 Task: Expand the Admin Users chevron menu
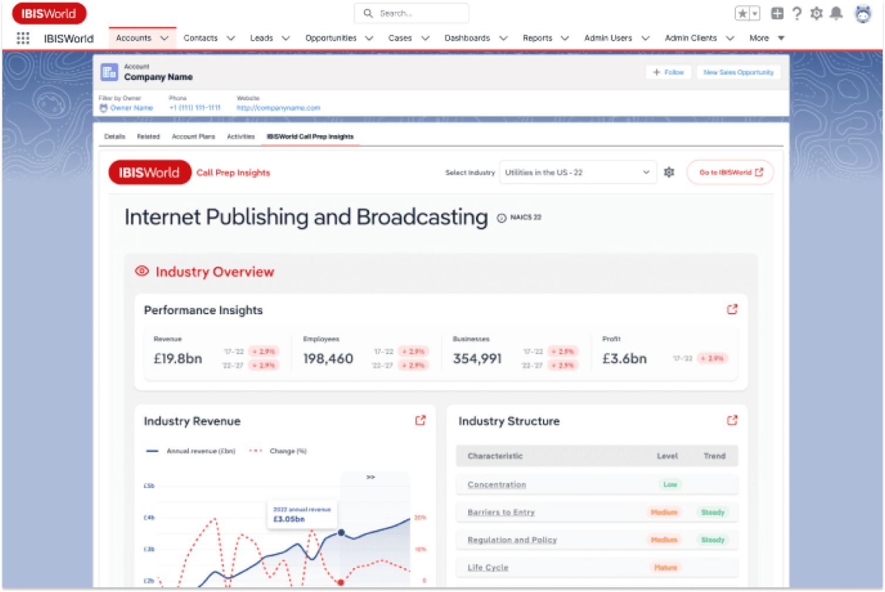tap(646, 38)
